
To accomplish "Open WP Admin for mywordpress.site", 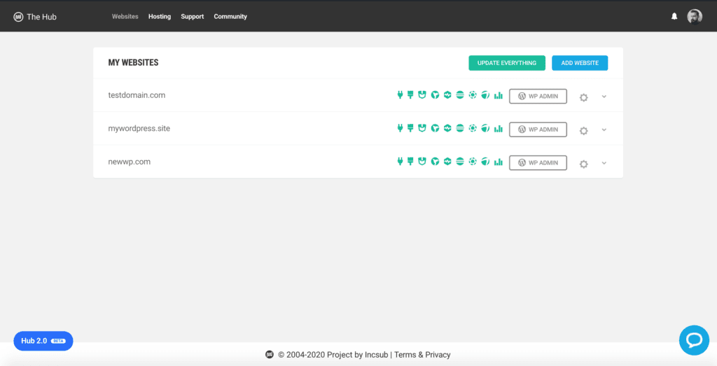I will (538, 129).
